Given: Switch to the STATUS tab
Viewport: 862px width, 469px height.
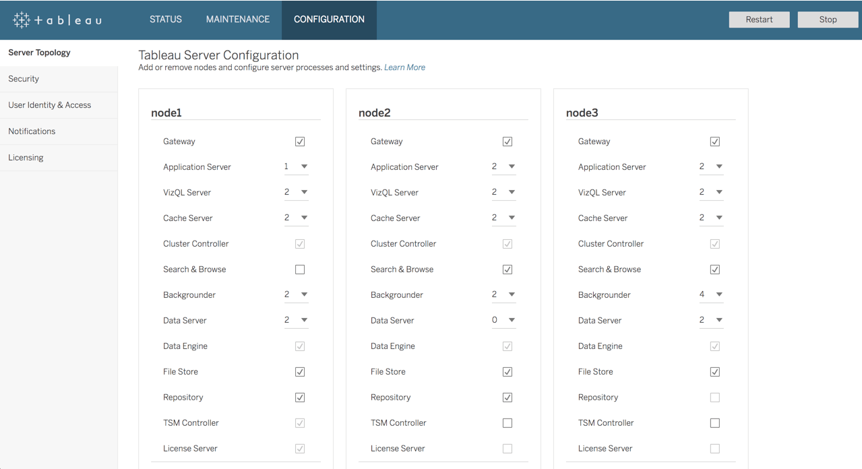Looking at the screenshot, I should click(x=166, y=20).
